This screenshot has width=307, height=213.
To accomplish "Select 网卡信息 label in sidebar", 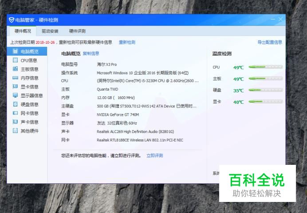I will point(30,113).
